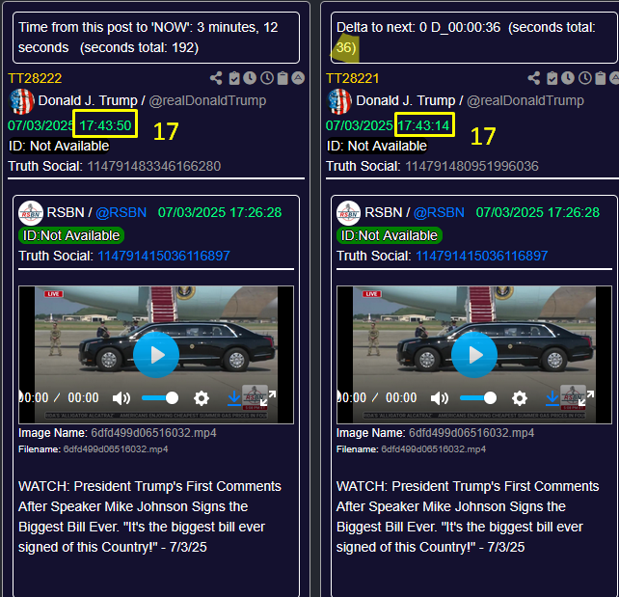Adjust the volume slider in TT28222 player
This screenshot has height=597, width=619.
[x=160, y=398]
